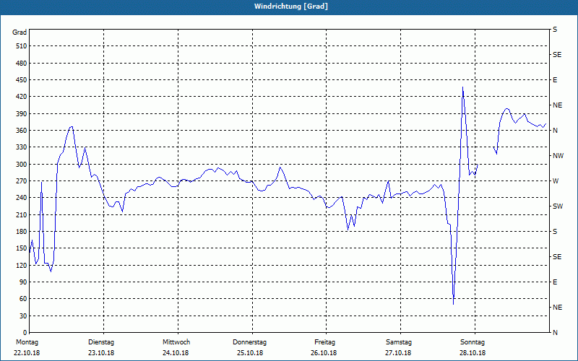Screen dimensions: 578x361
Task: Select the 510 value on the left axis
Action: pos(21,46)
